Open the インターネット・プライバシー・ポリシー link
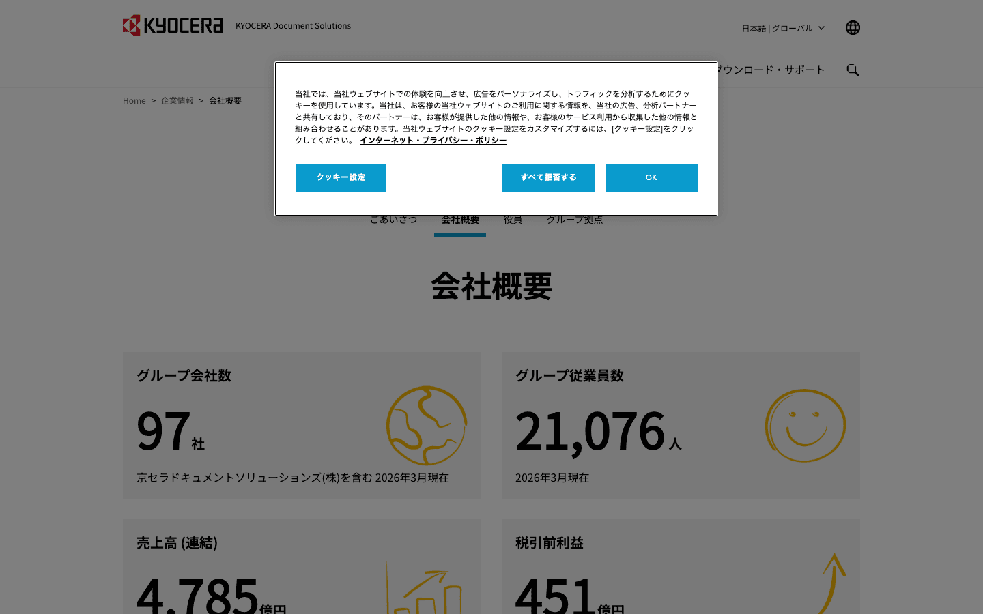Viewport: 983px width, 614px height. (x=433, y=141)
